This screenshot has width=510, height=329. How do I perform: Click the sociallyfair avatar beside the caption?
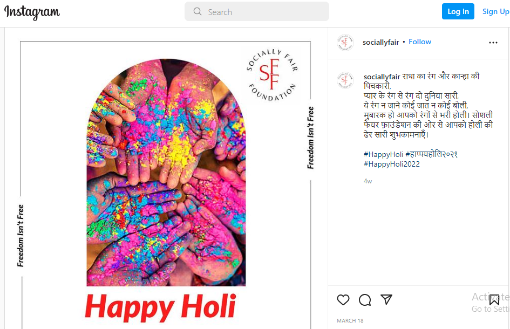click(345, 80)
